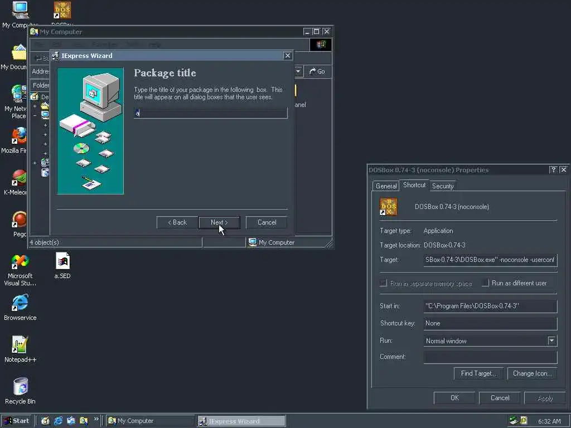
Task: Click '4 object(s)' in the status bar
Action: [45, 242]
